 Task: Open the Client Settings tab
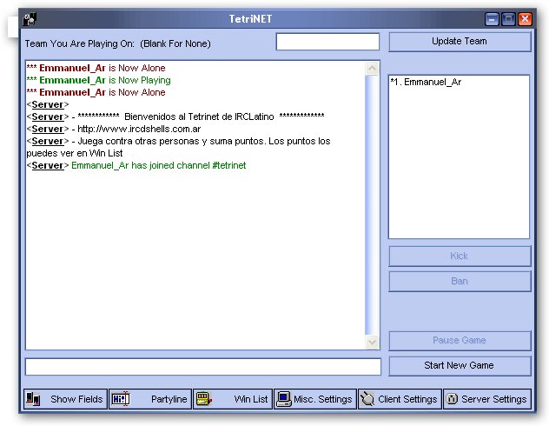pyautogui.click(x=400, y=399)
